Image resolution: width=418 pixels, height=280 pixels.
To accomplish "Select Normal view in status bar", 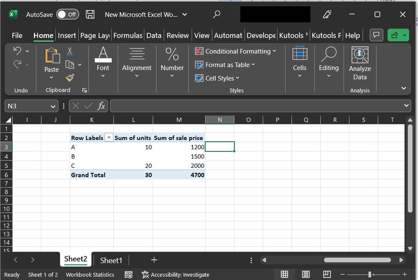I will click(x=284, y=274).
